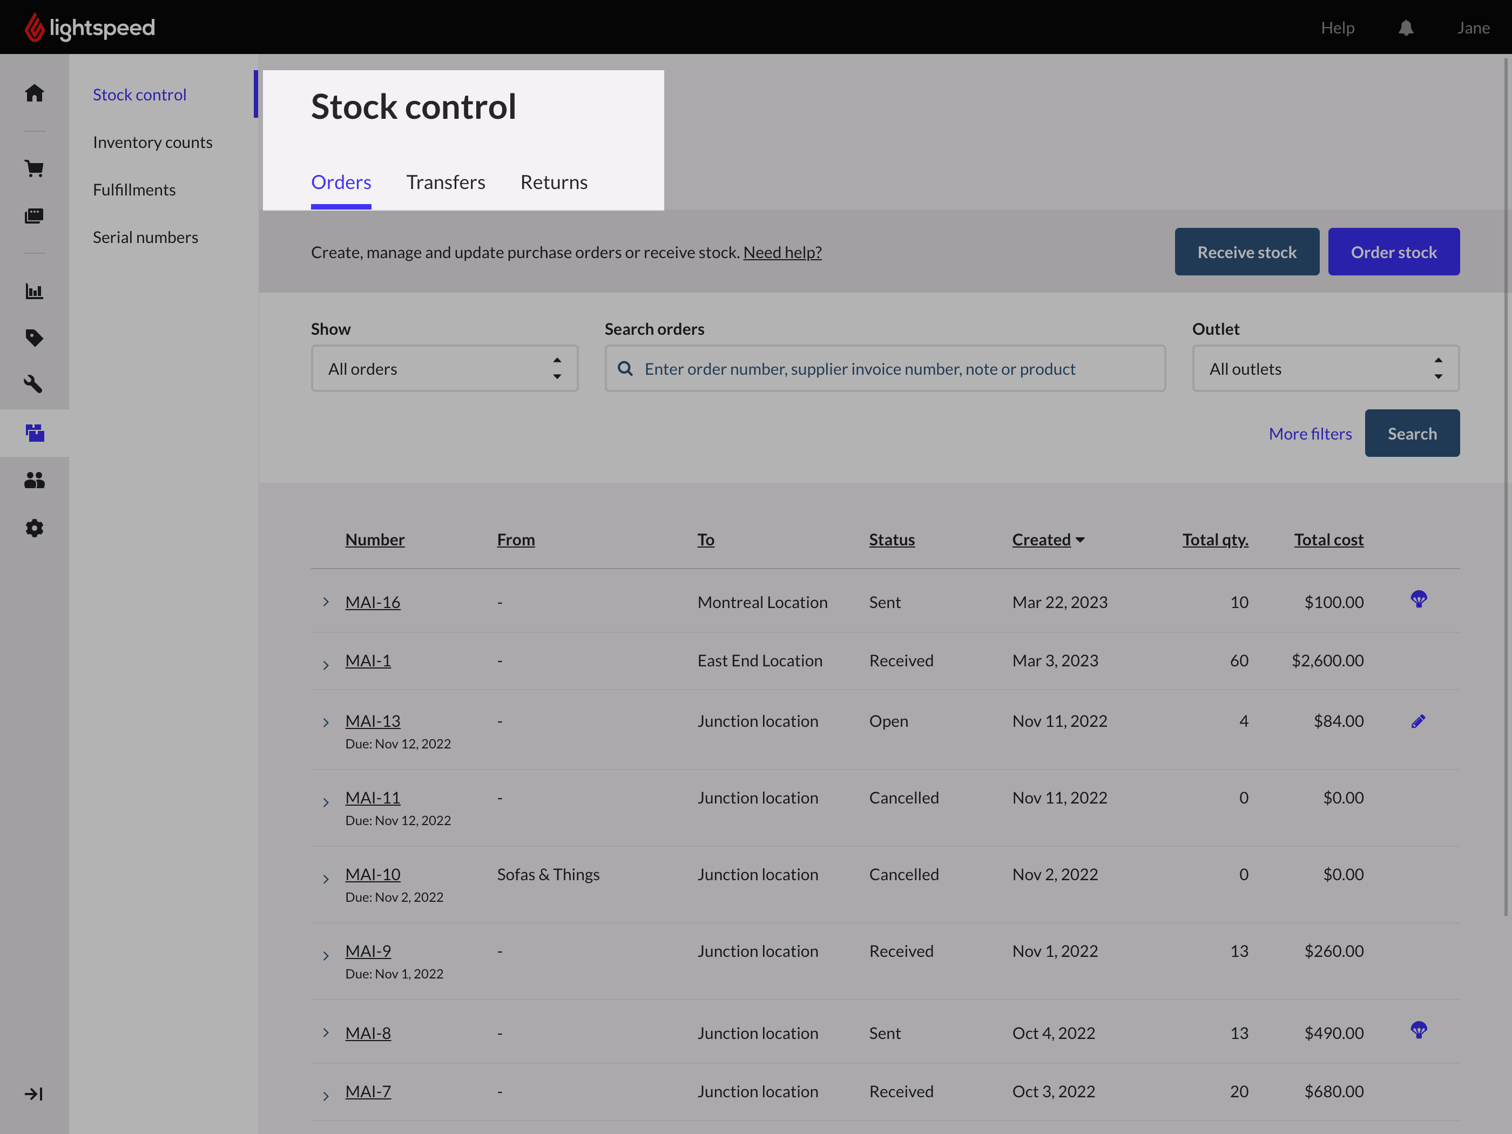Open the Customers people icon
This screenshot has height=1134, width=1512.
coord(34,481)
